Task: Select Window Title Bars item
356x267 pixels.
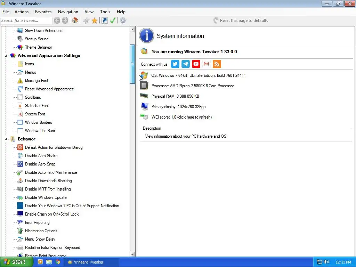Action: click(40, 131)
